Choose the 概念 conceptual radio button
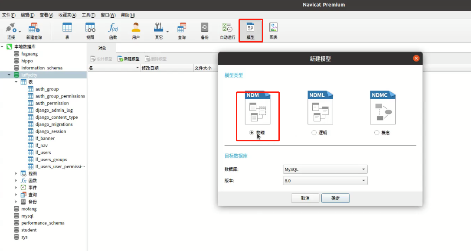 [377, 132]
